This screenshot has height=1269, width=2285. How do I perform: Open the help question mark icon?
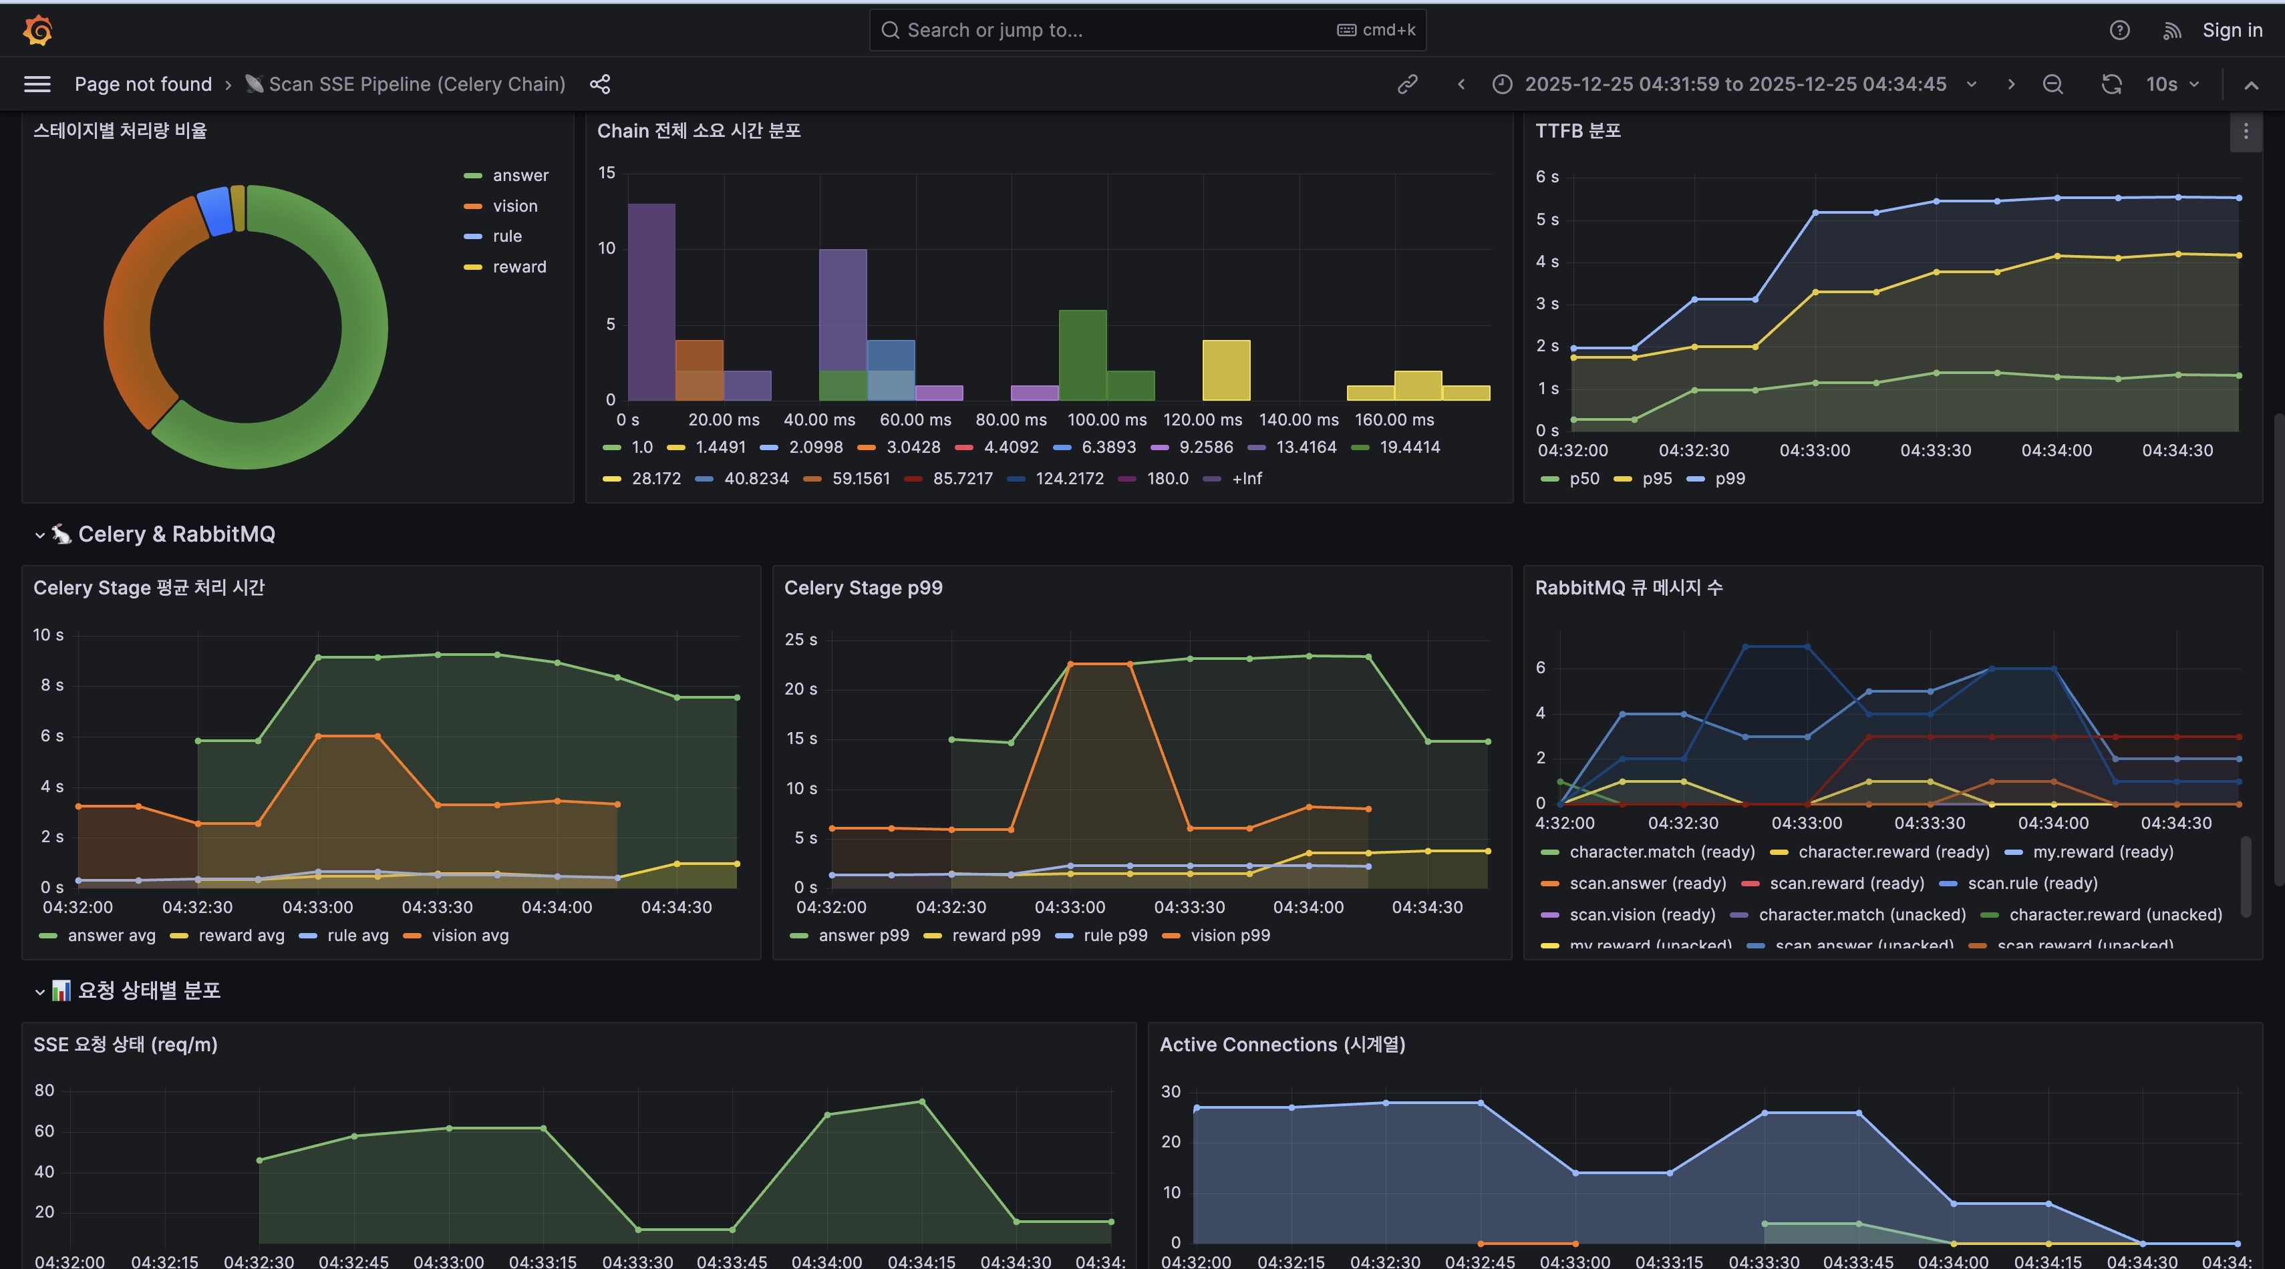(x=2119, y=30)
